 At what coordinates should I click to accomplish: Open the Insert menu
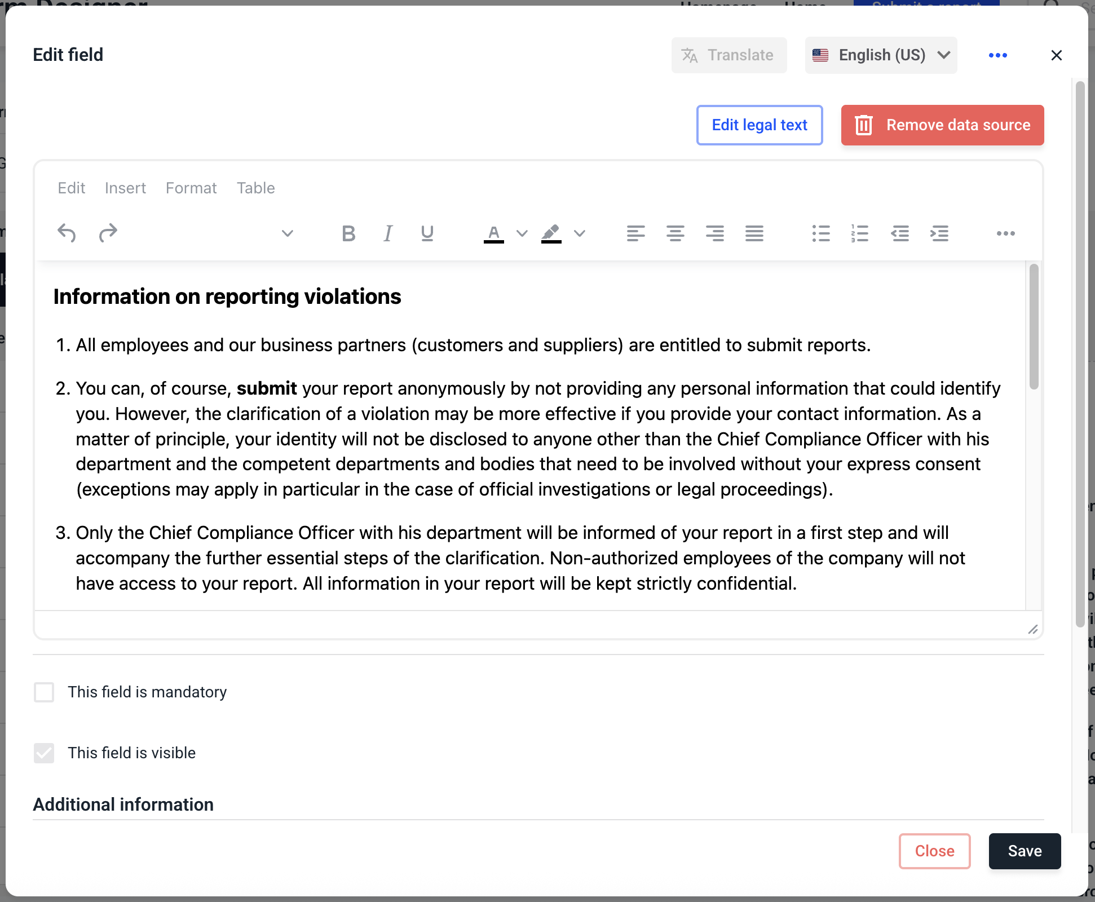click(x=125, y=188)
